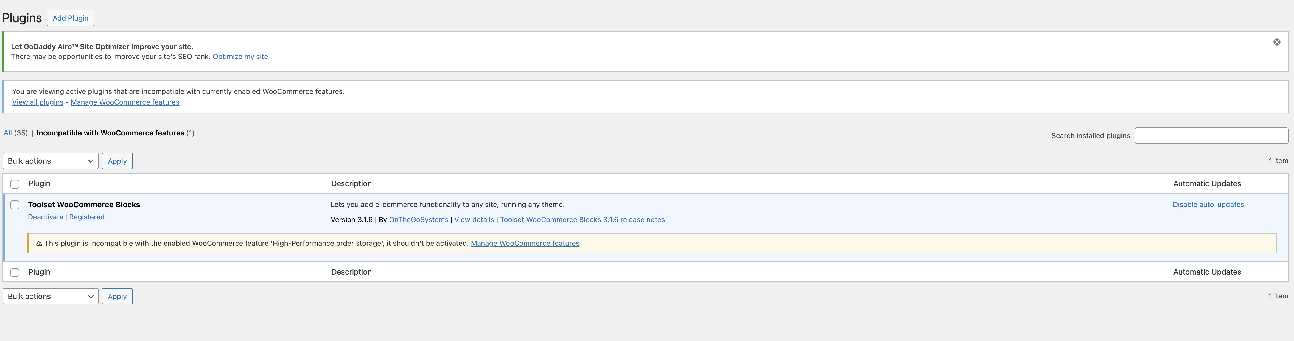This screenshot has width=1294, height=341.
Task: Open Toolset WooCommerce Blocks 3.1.6 release notes
Action: point(582,220)
